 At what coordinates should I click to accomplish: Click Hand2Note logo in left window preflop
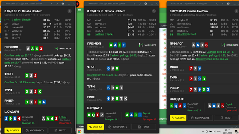[x=63, y=49]
